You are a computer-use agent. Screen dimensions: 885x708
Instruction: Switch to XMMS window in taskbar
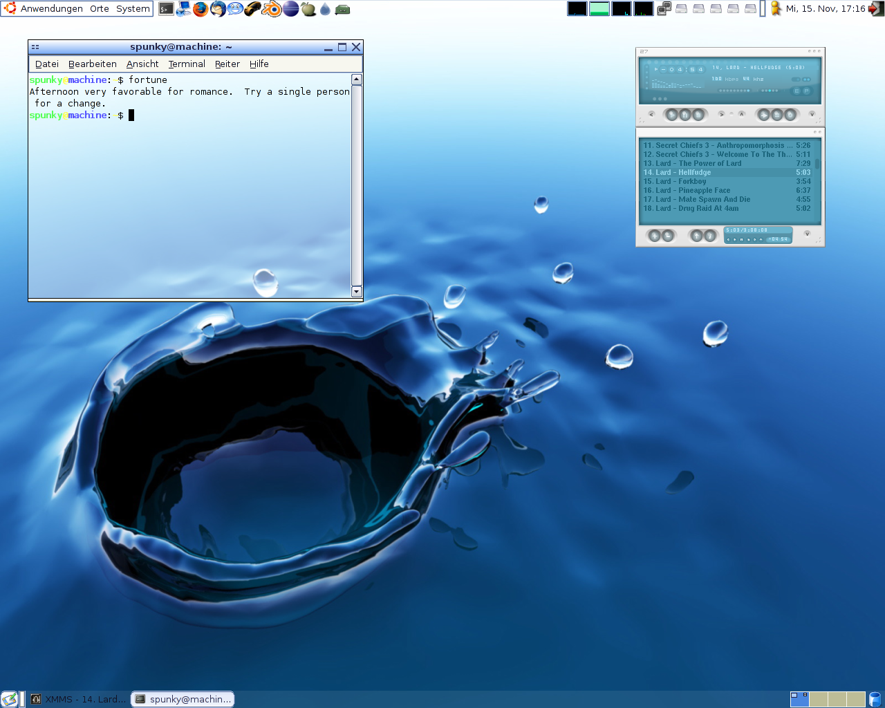pos(79,699)
